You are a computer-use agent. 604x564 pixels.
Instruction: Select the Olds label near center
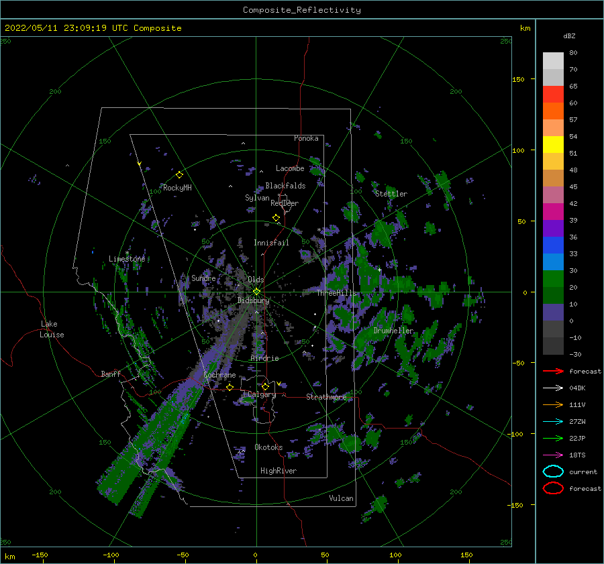coord(256,280)
